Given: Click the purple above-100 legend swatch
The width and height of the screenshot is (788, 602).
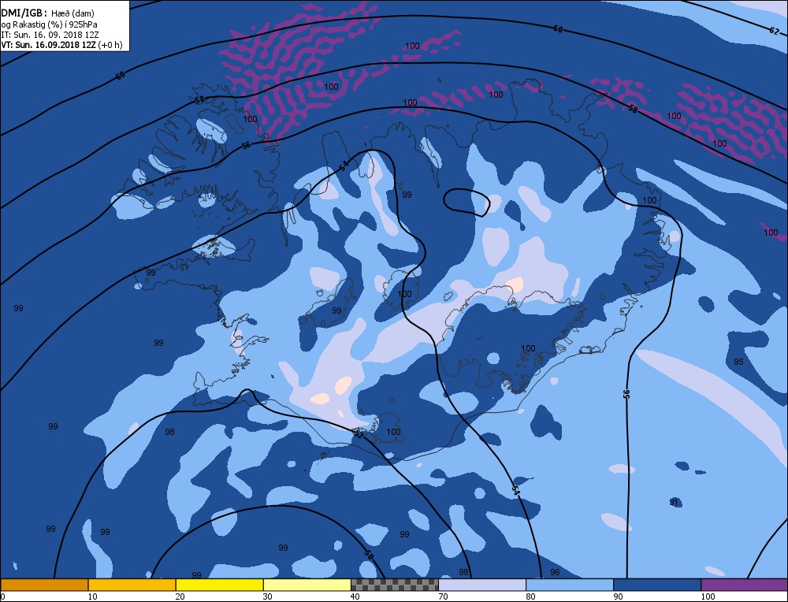Looking at the screenshot, I should [x=745, y=585].
